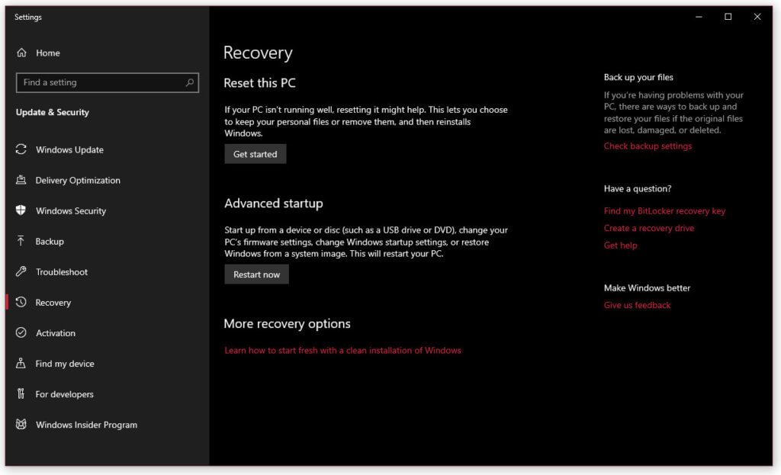
Task: Click the Back up your files heading
Action: pyautogui.click(x=638, y=77)
